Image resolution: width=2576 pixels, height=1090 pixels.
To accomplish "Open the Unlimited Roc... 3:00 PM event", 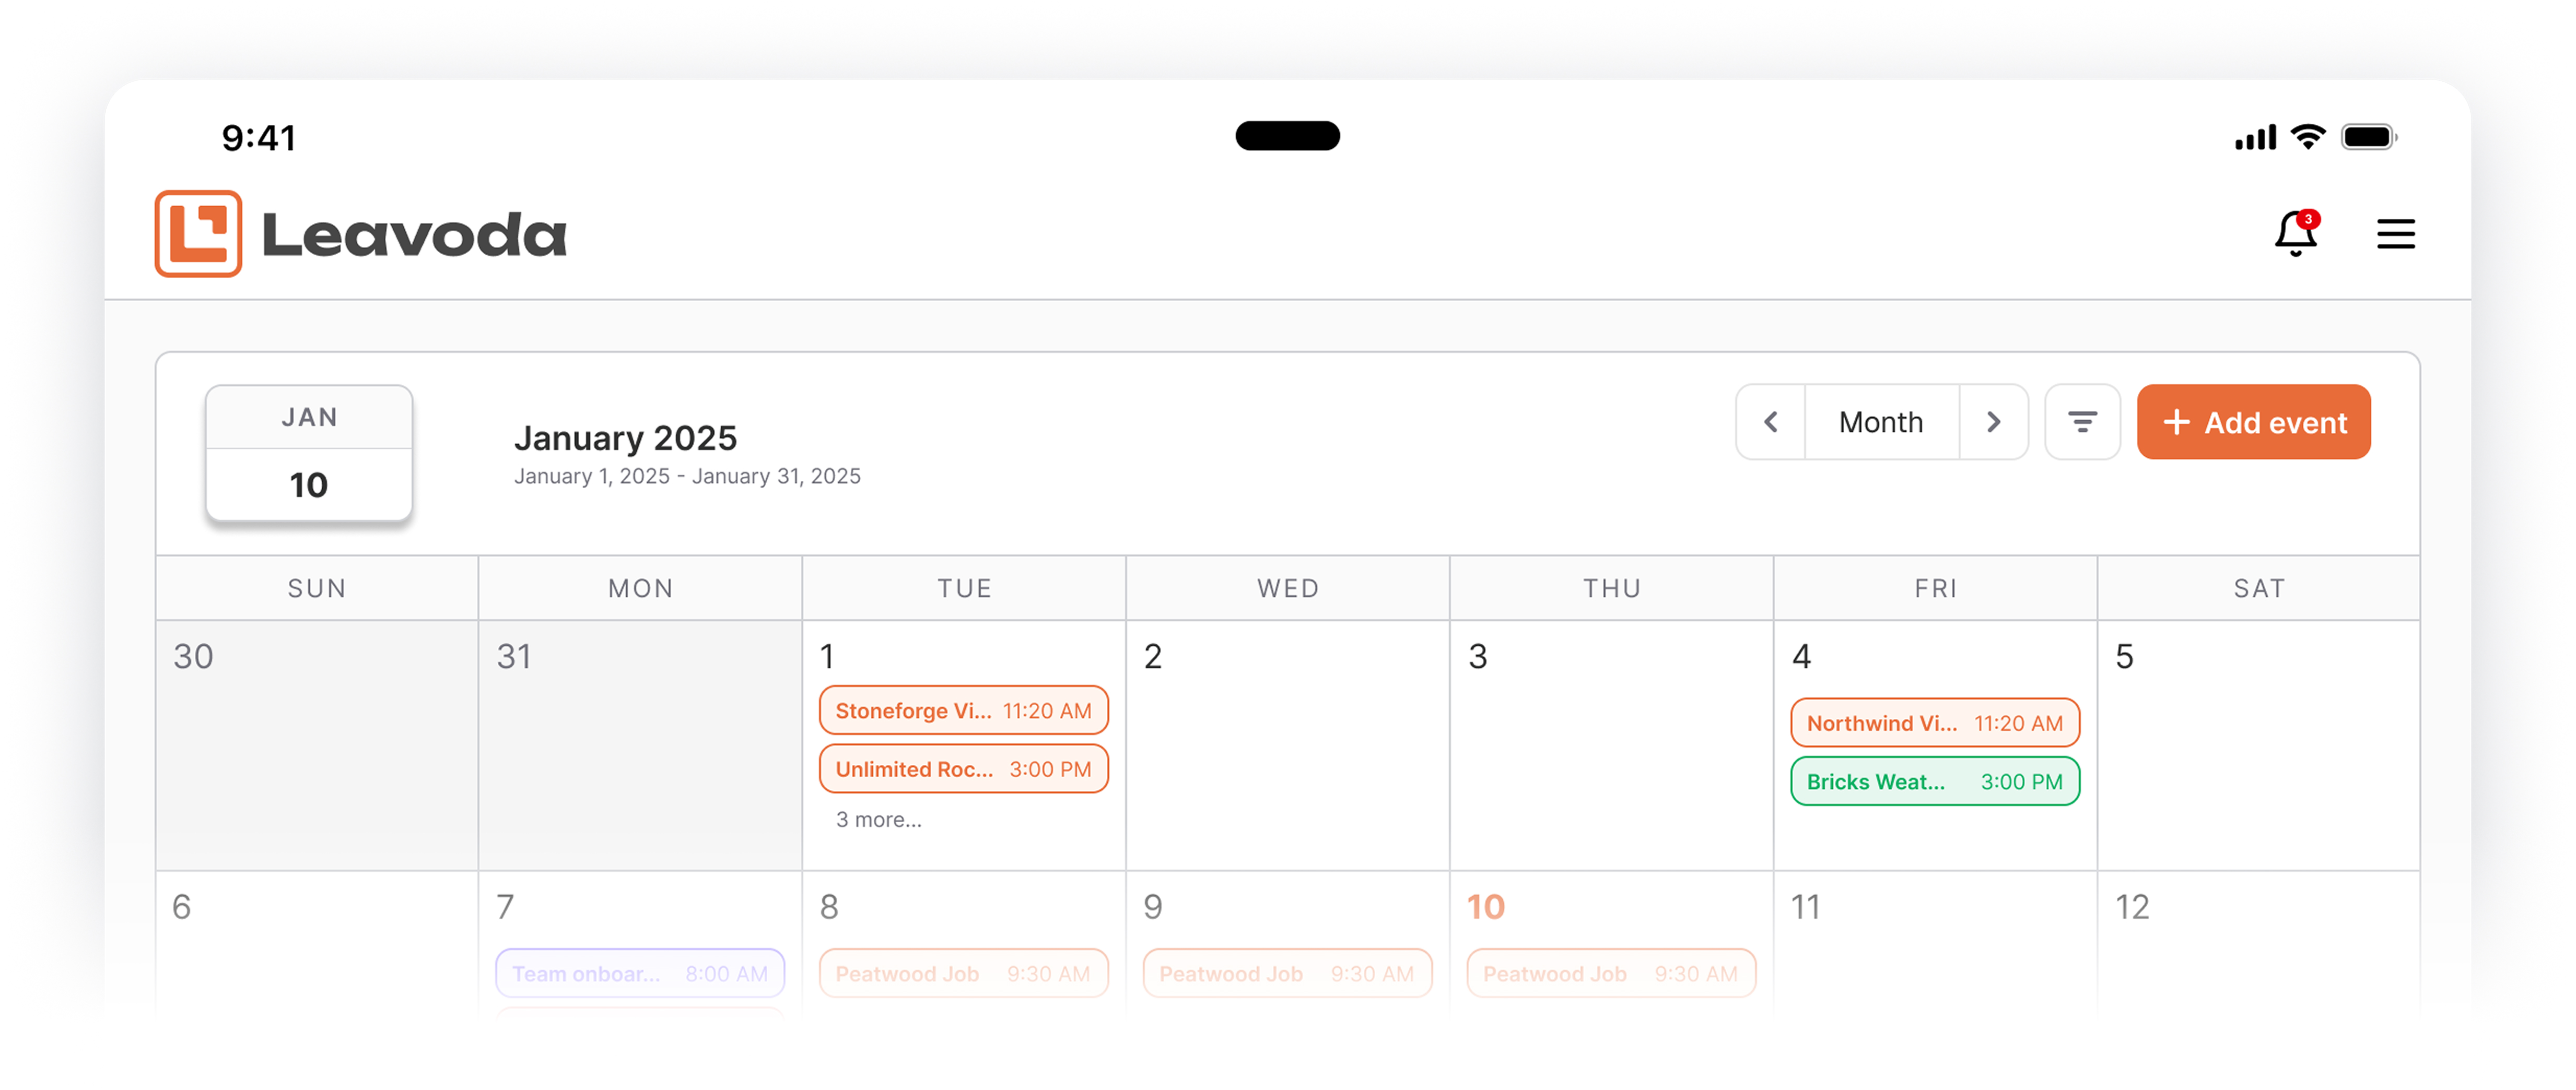I will coord(964,769).
